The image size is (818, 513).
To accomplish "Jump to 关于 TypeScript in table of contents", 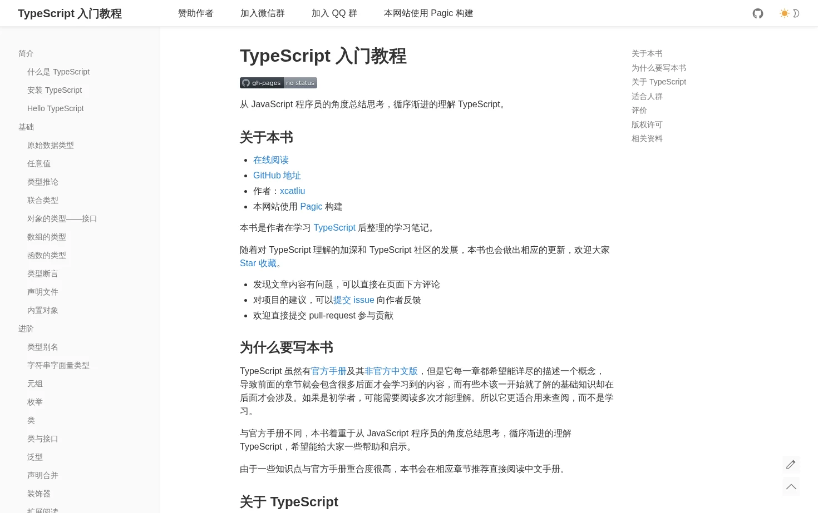I will point(659,82).
